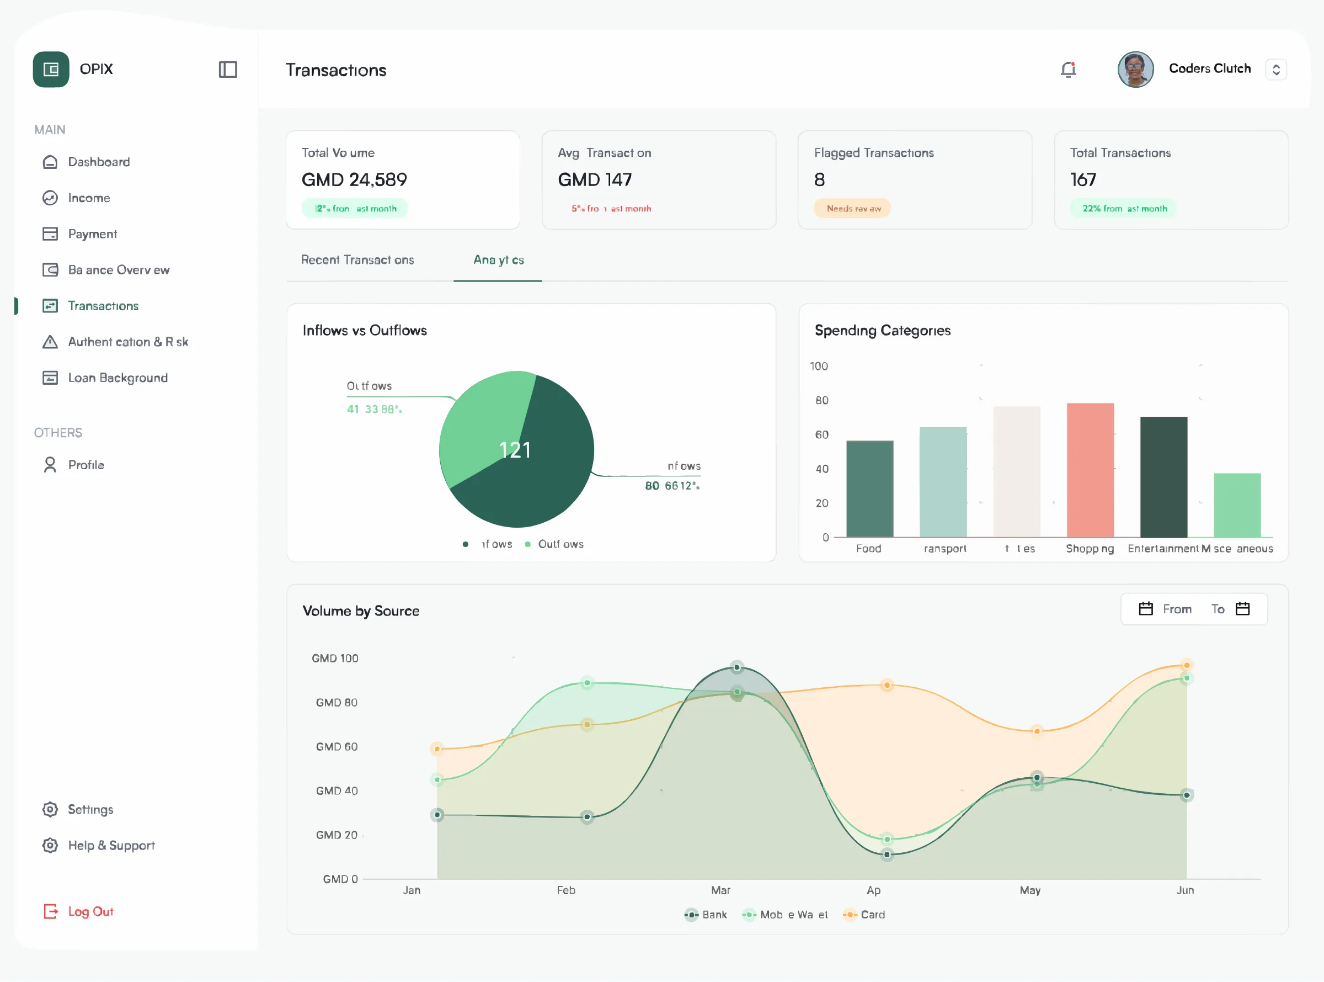
Task: Click the salmon Shopping bar
Action: click(1091, 470)
